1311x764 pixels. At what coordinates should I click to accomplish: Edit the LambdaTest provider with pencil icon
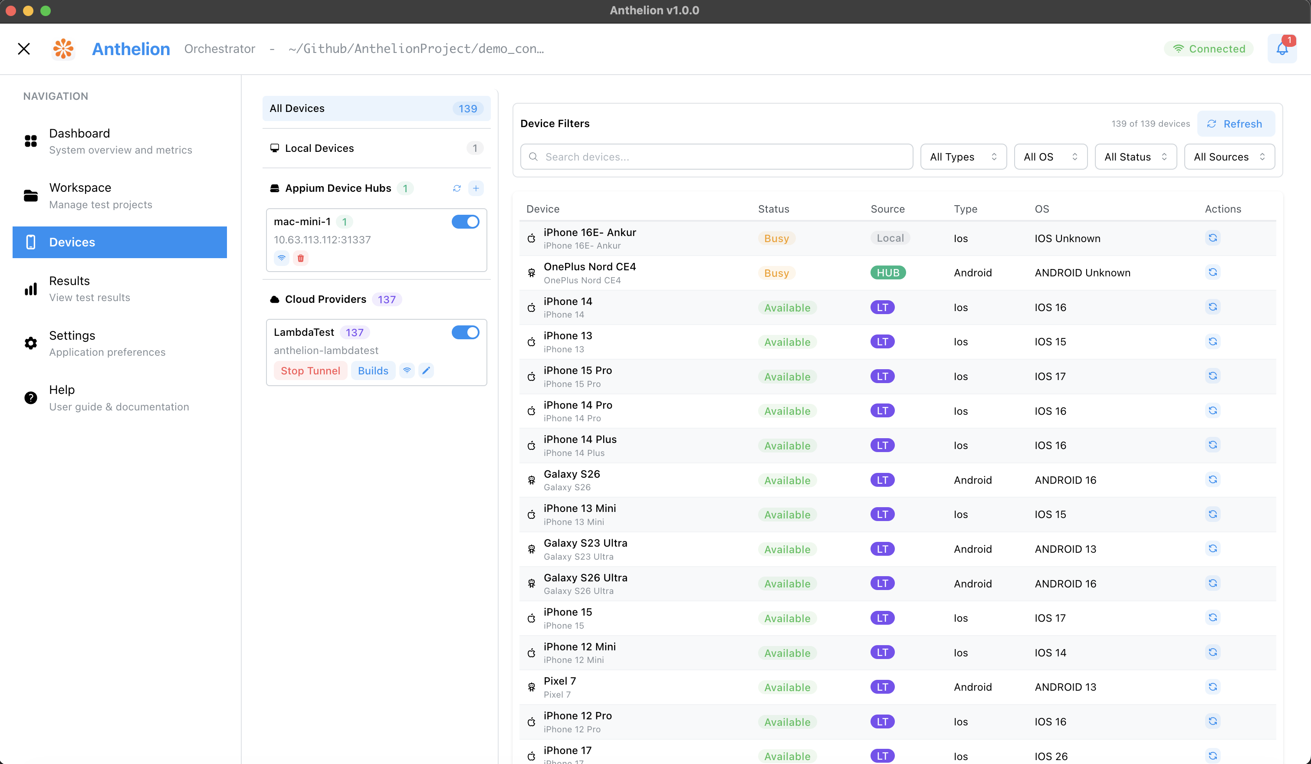point(426,371)
